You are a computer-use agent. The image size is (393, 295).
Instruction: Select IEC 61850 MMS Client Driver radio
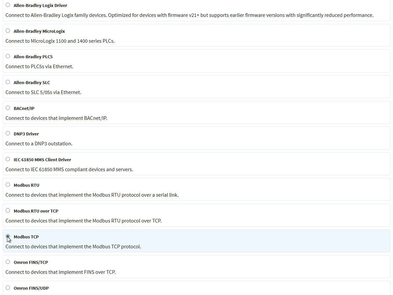(x=8, y=159)
